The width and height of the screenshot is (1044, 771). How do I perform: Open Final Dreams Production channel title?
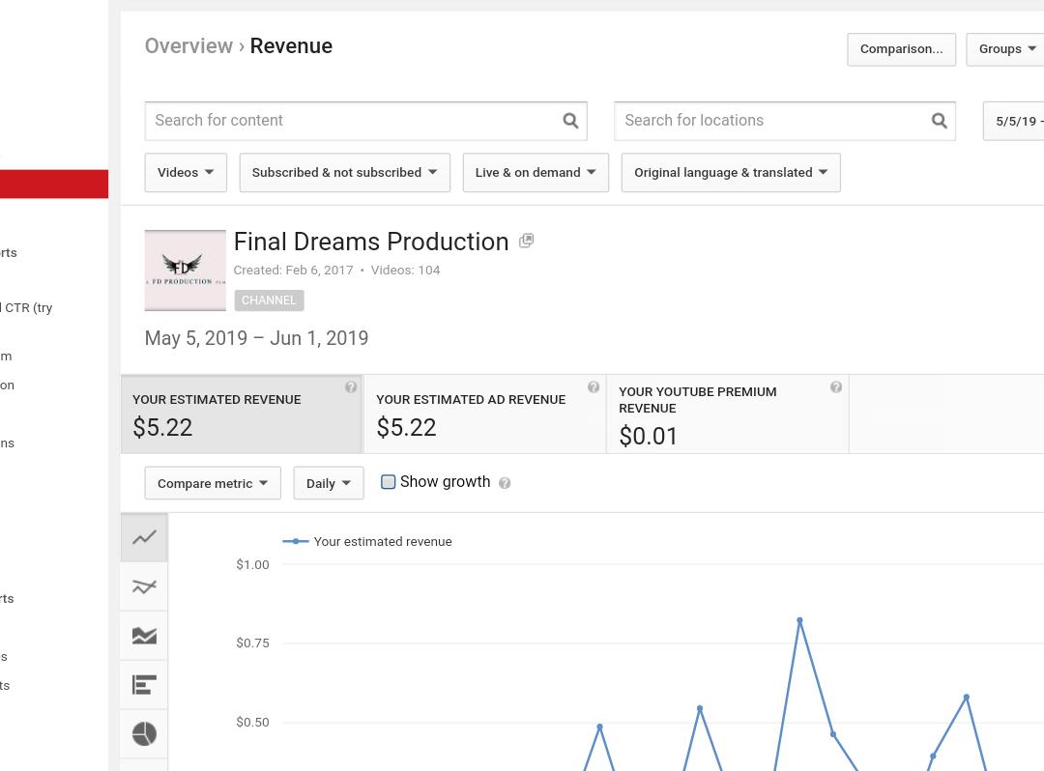371,242
